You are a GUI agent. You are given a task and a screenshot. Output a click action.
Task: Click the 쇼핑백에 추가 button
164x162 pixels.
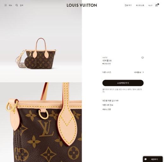(x=123, y=83)
